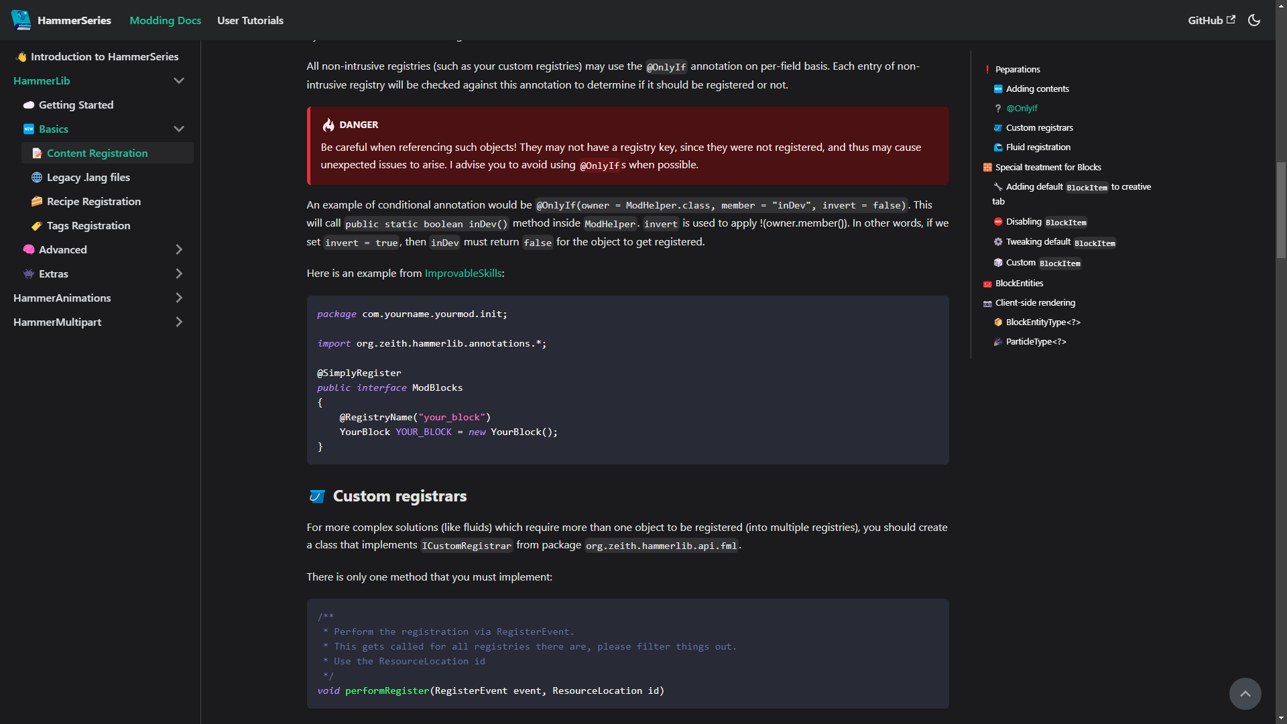The image size is (1287, 724).
Task: Click the Tags Registration tag icon
Action: click(x=37, y=226)
